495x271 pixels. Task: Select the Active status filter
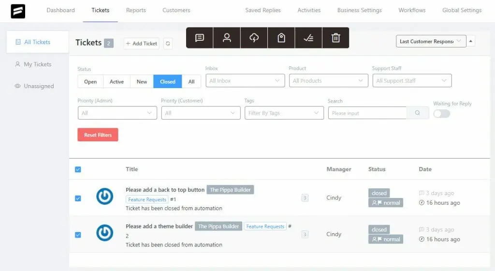[x=116, y=81]
